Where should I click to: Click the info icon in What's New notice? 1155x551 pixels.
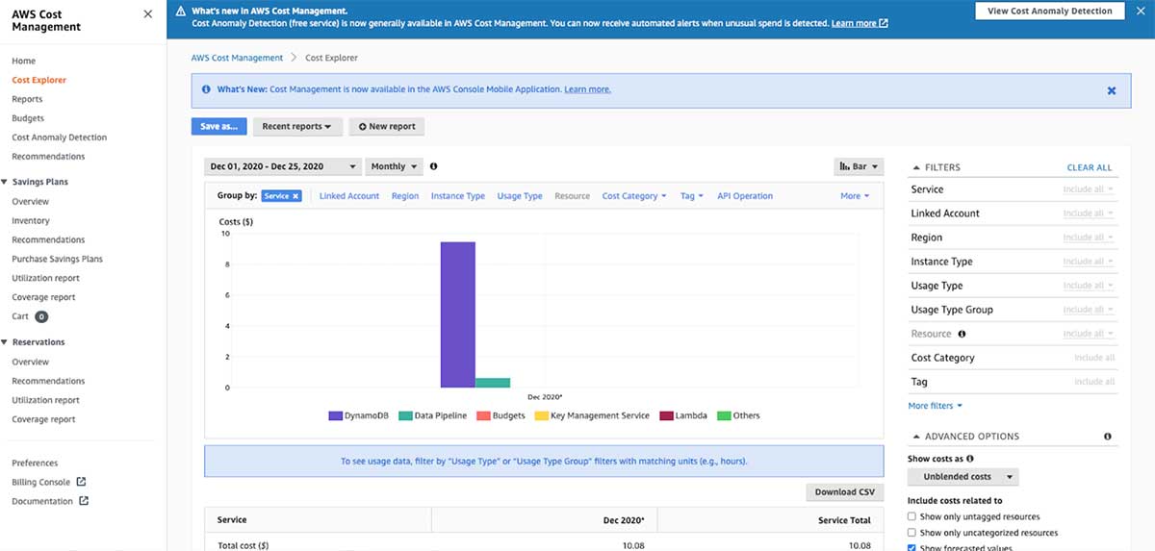[x=206, y=89]
